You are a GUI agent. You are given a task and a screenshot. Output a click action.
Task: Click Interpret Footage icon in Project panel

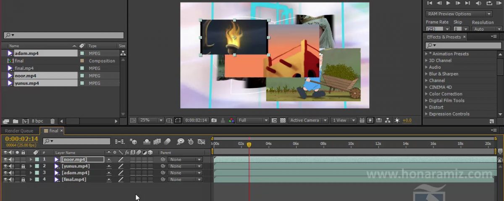coord(5,121)
